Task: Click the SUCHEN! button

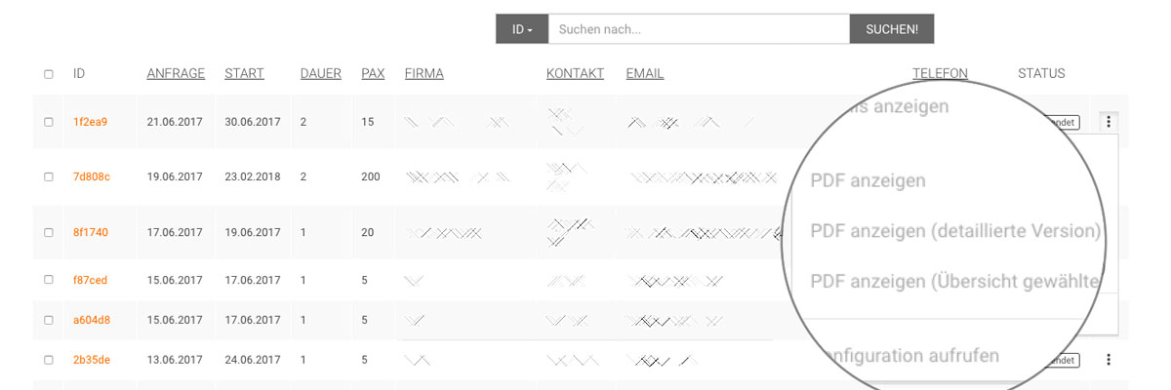Action: [892, 29]
